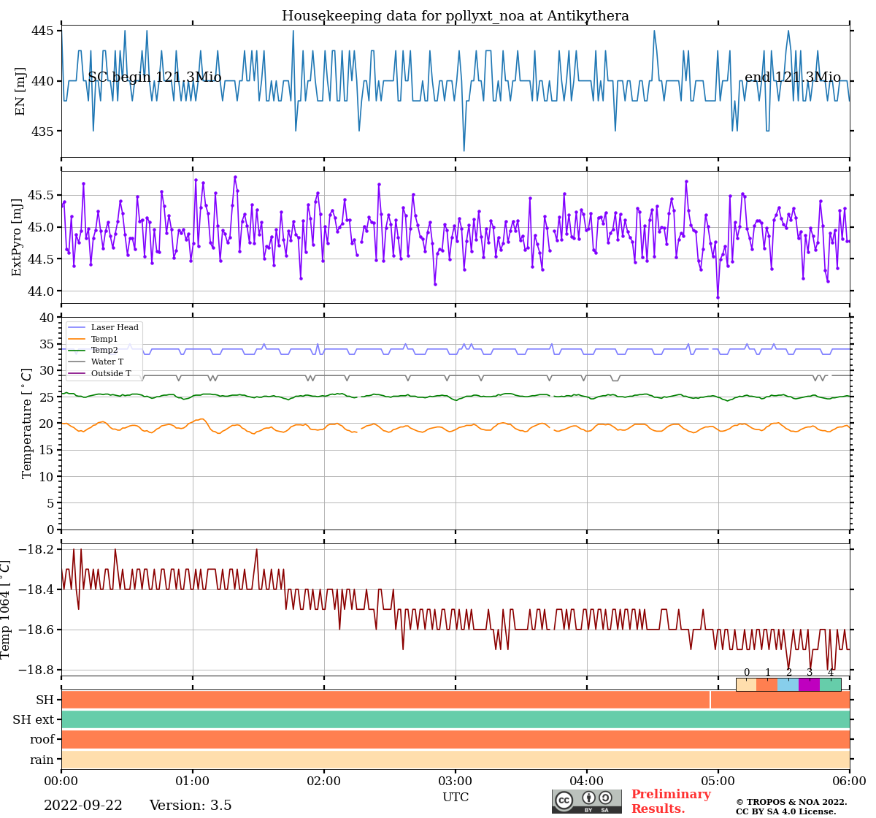Click the 03:00 time tick label
The image size is (876, 818).
pyautogui.click(x=456, y=781)
